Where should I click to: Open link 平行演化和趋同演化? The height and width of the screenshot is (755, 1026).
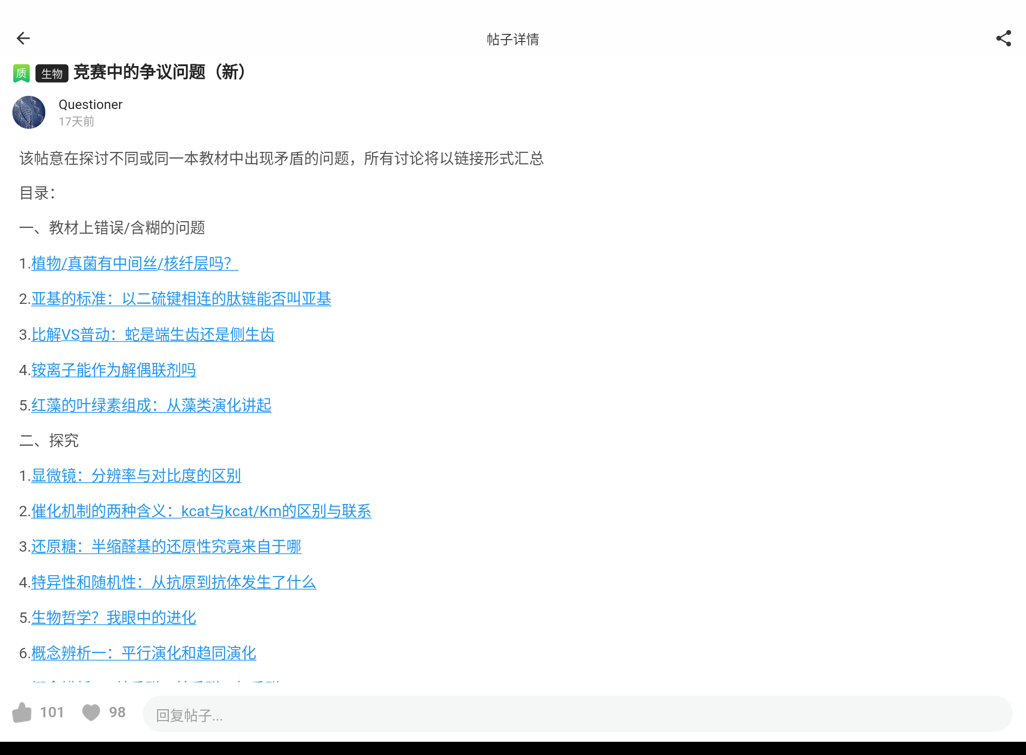(x=143, y=653)
